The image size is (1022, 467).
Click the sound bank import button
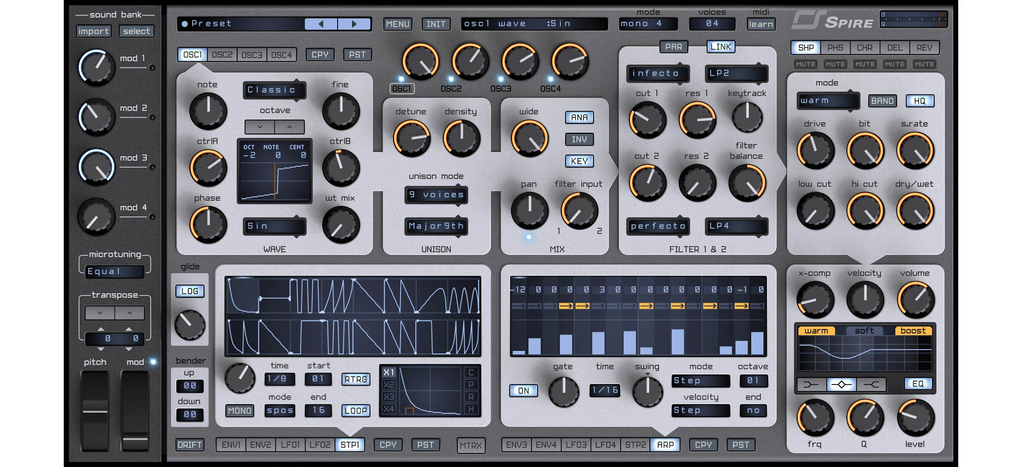click(93, 31)
